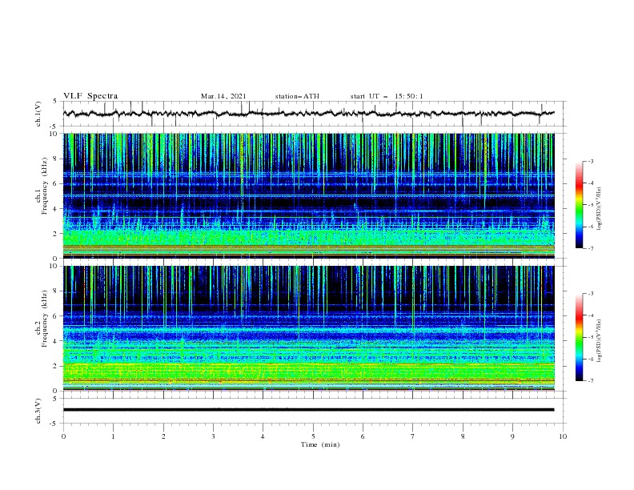Select the "ch.2 Frequency (kHz)" axis label
634x490 pixels.
42,319
